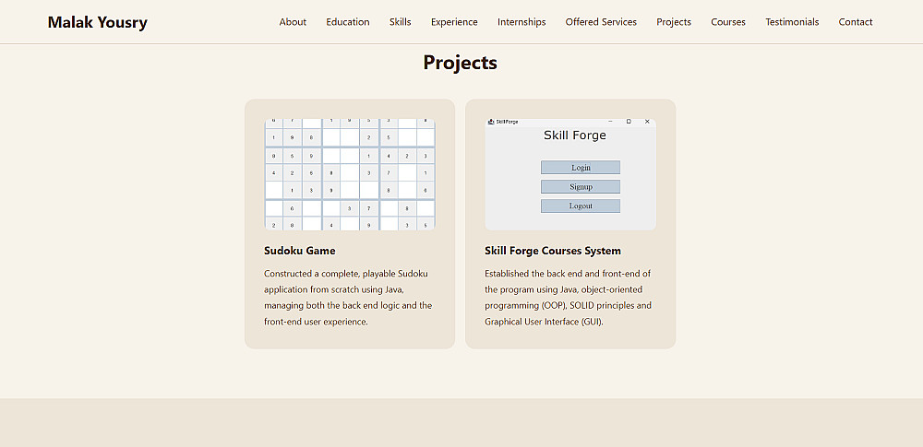The width and height of the screenshot is (923, 447).
Task: Open the Courses nav link
Action: pos(728,22)
